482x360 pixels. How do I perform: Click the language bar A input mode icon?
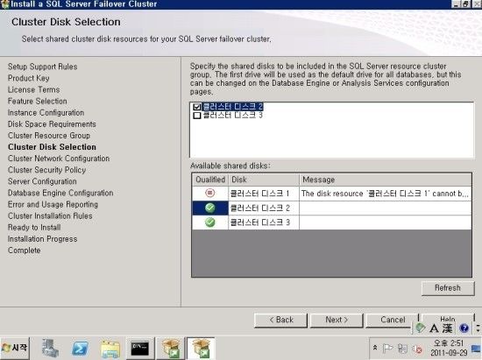pos(434,328)
